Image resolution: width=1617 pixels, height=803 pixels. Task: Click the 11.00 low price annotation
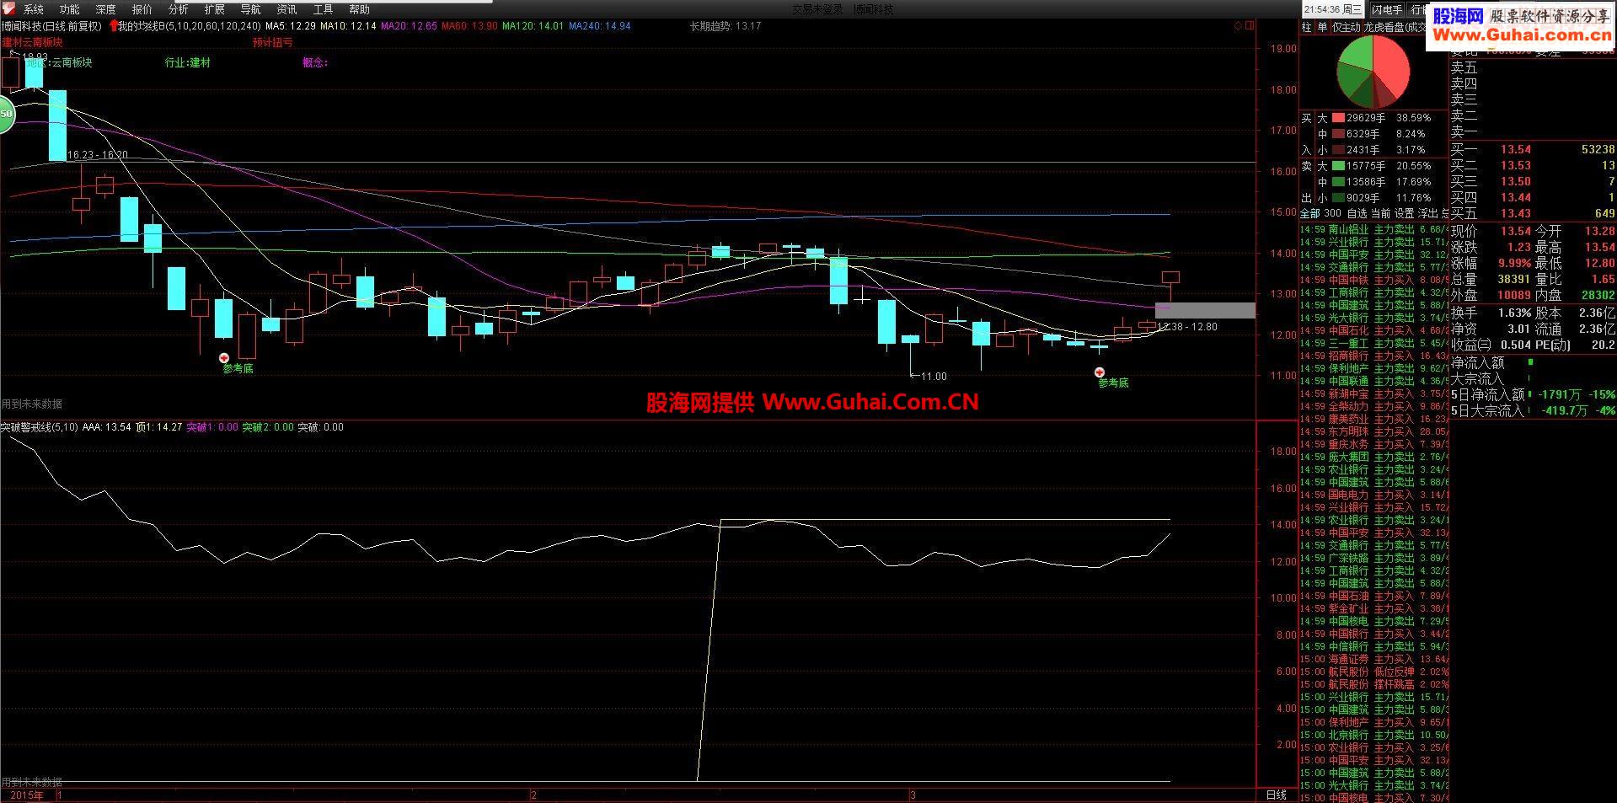point(934,377)
